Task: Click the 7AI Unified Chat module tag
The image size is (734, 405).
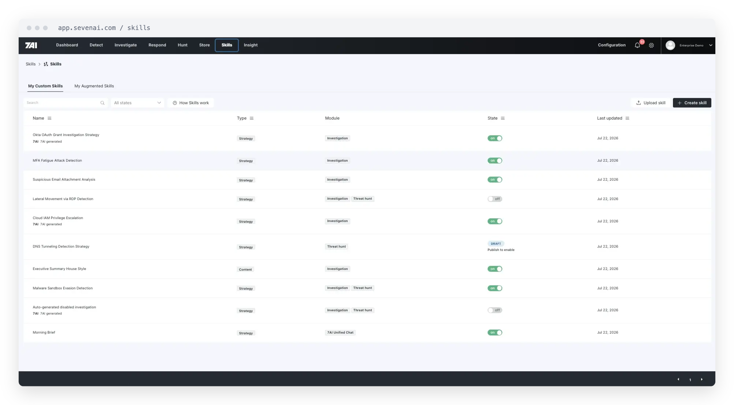Action: [340, 333]
